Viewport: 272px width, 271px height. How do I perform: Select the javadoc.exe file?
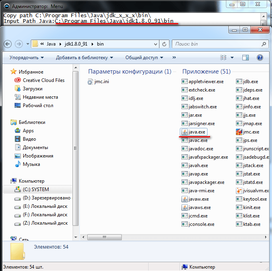197,149
